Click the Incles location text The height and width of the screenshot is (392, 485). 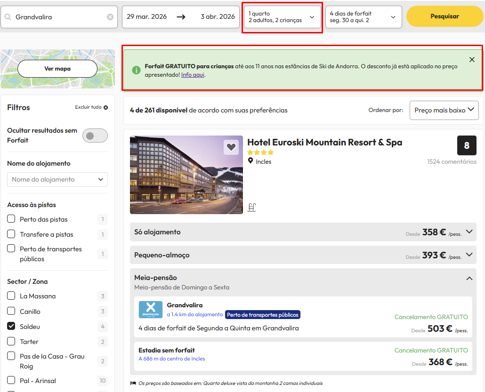(x=264, y=162)
